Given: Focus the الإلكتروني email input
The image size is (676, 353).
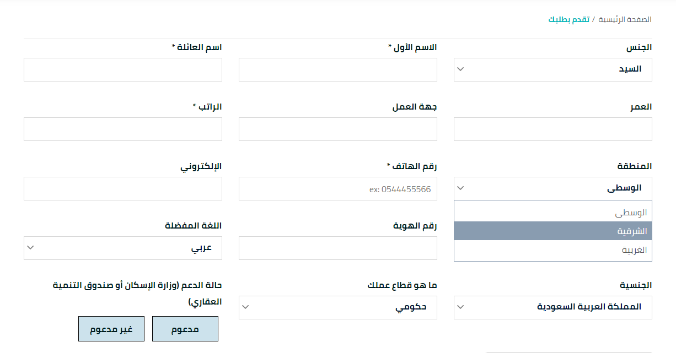Looking at the screenshot, I should pyautogui.click(x=123, y=188).
